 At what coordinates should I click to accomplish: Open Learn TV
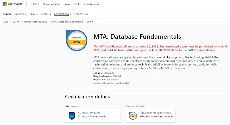[46, 14]
